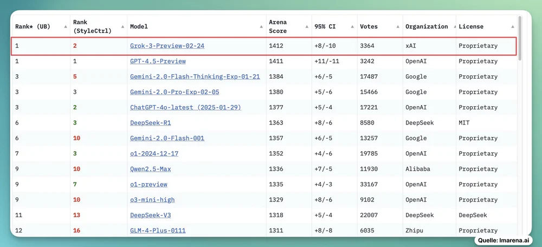Click the Model column header text
This screenshot has height=247, width=542.
tap(139, 27)
